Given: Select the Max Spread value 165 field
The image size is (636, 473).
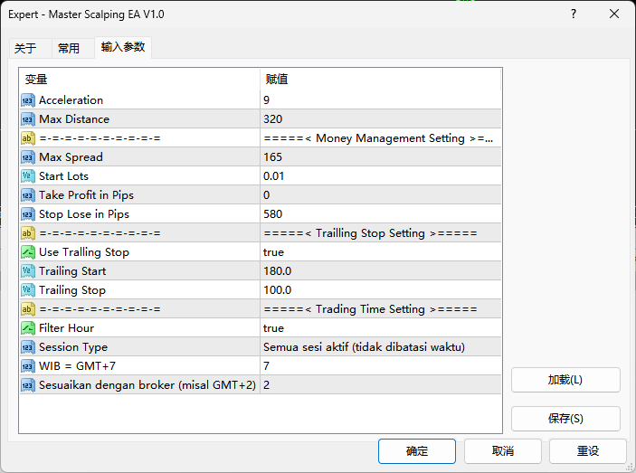Looking at the screenshot, I should pos(380,157).
